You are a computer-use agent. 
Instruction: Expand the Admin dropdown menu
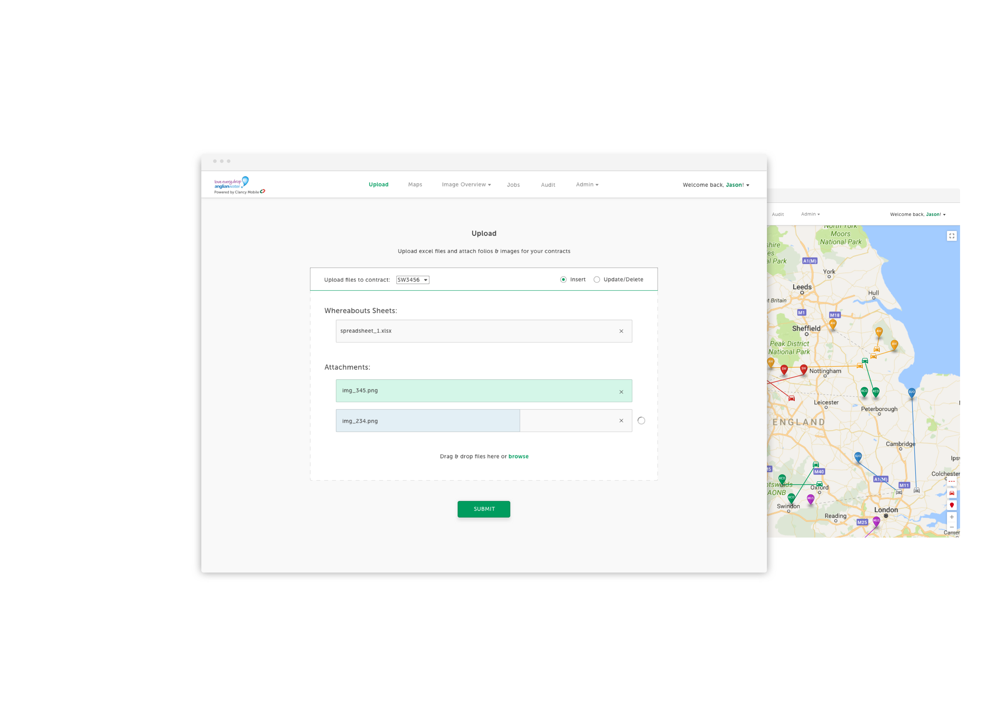pos(588,185)
